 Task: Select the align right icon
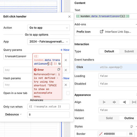(124, 102)
